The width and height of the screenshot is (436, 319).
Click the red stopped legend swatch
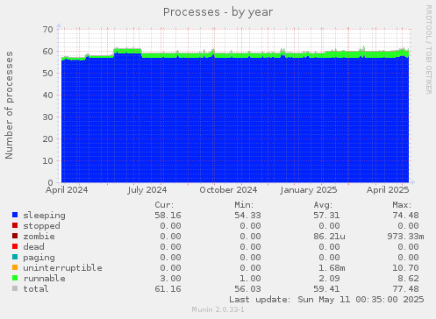[x=15, y=225]
